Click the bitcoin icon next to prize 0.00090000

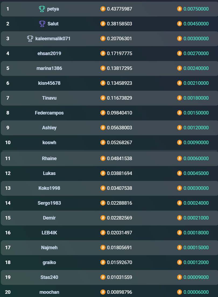click(x=180, y=143)
